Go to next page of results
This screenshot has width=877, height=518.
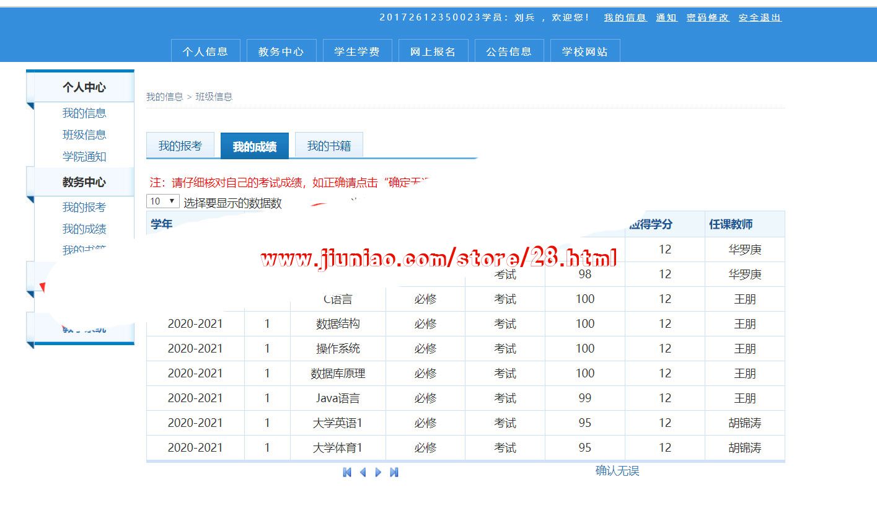(378, 472)
